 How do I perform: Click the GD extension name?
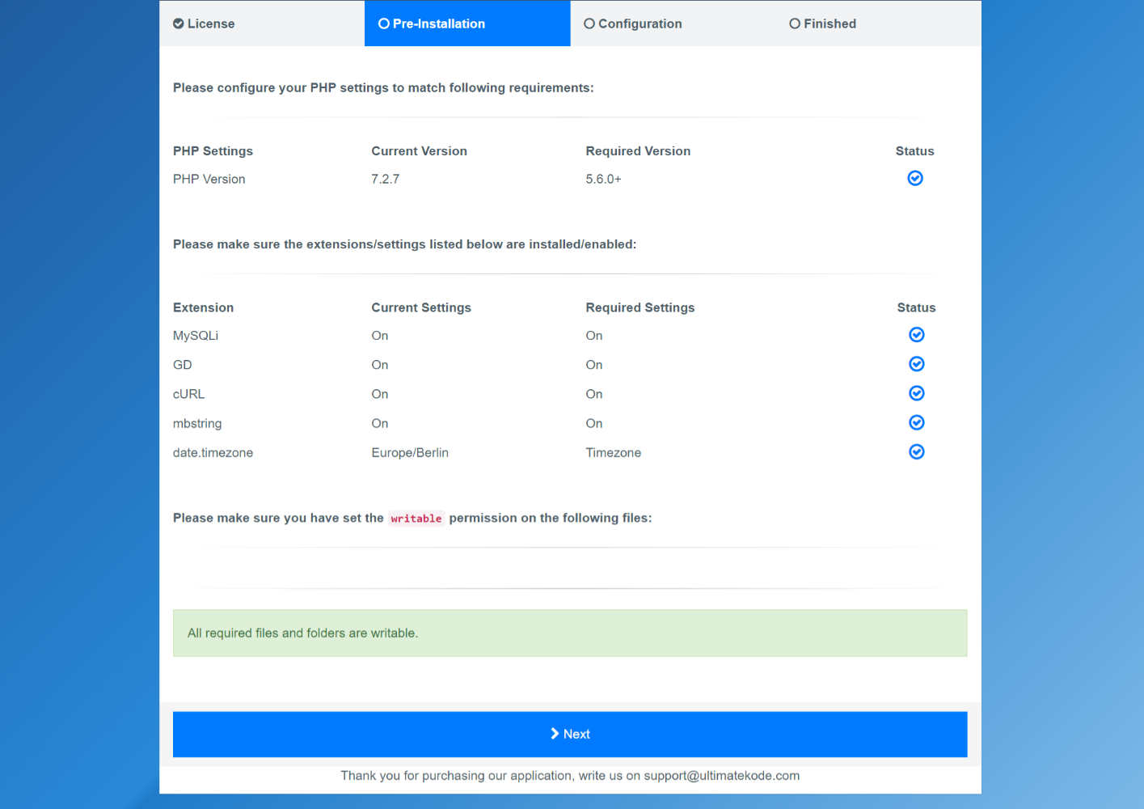tap(183, 365)
